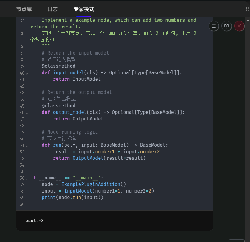
Task: Click 'return OutputModel(result=result)' on line 53
Action: point(99,158)
